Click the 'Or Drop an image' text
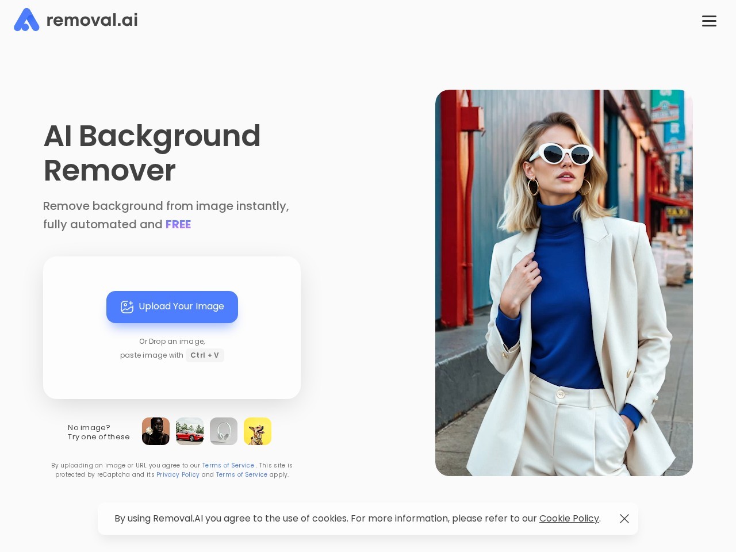736x552 pixels. [x=172, y=342]
